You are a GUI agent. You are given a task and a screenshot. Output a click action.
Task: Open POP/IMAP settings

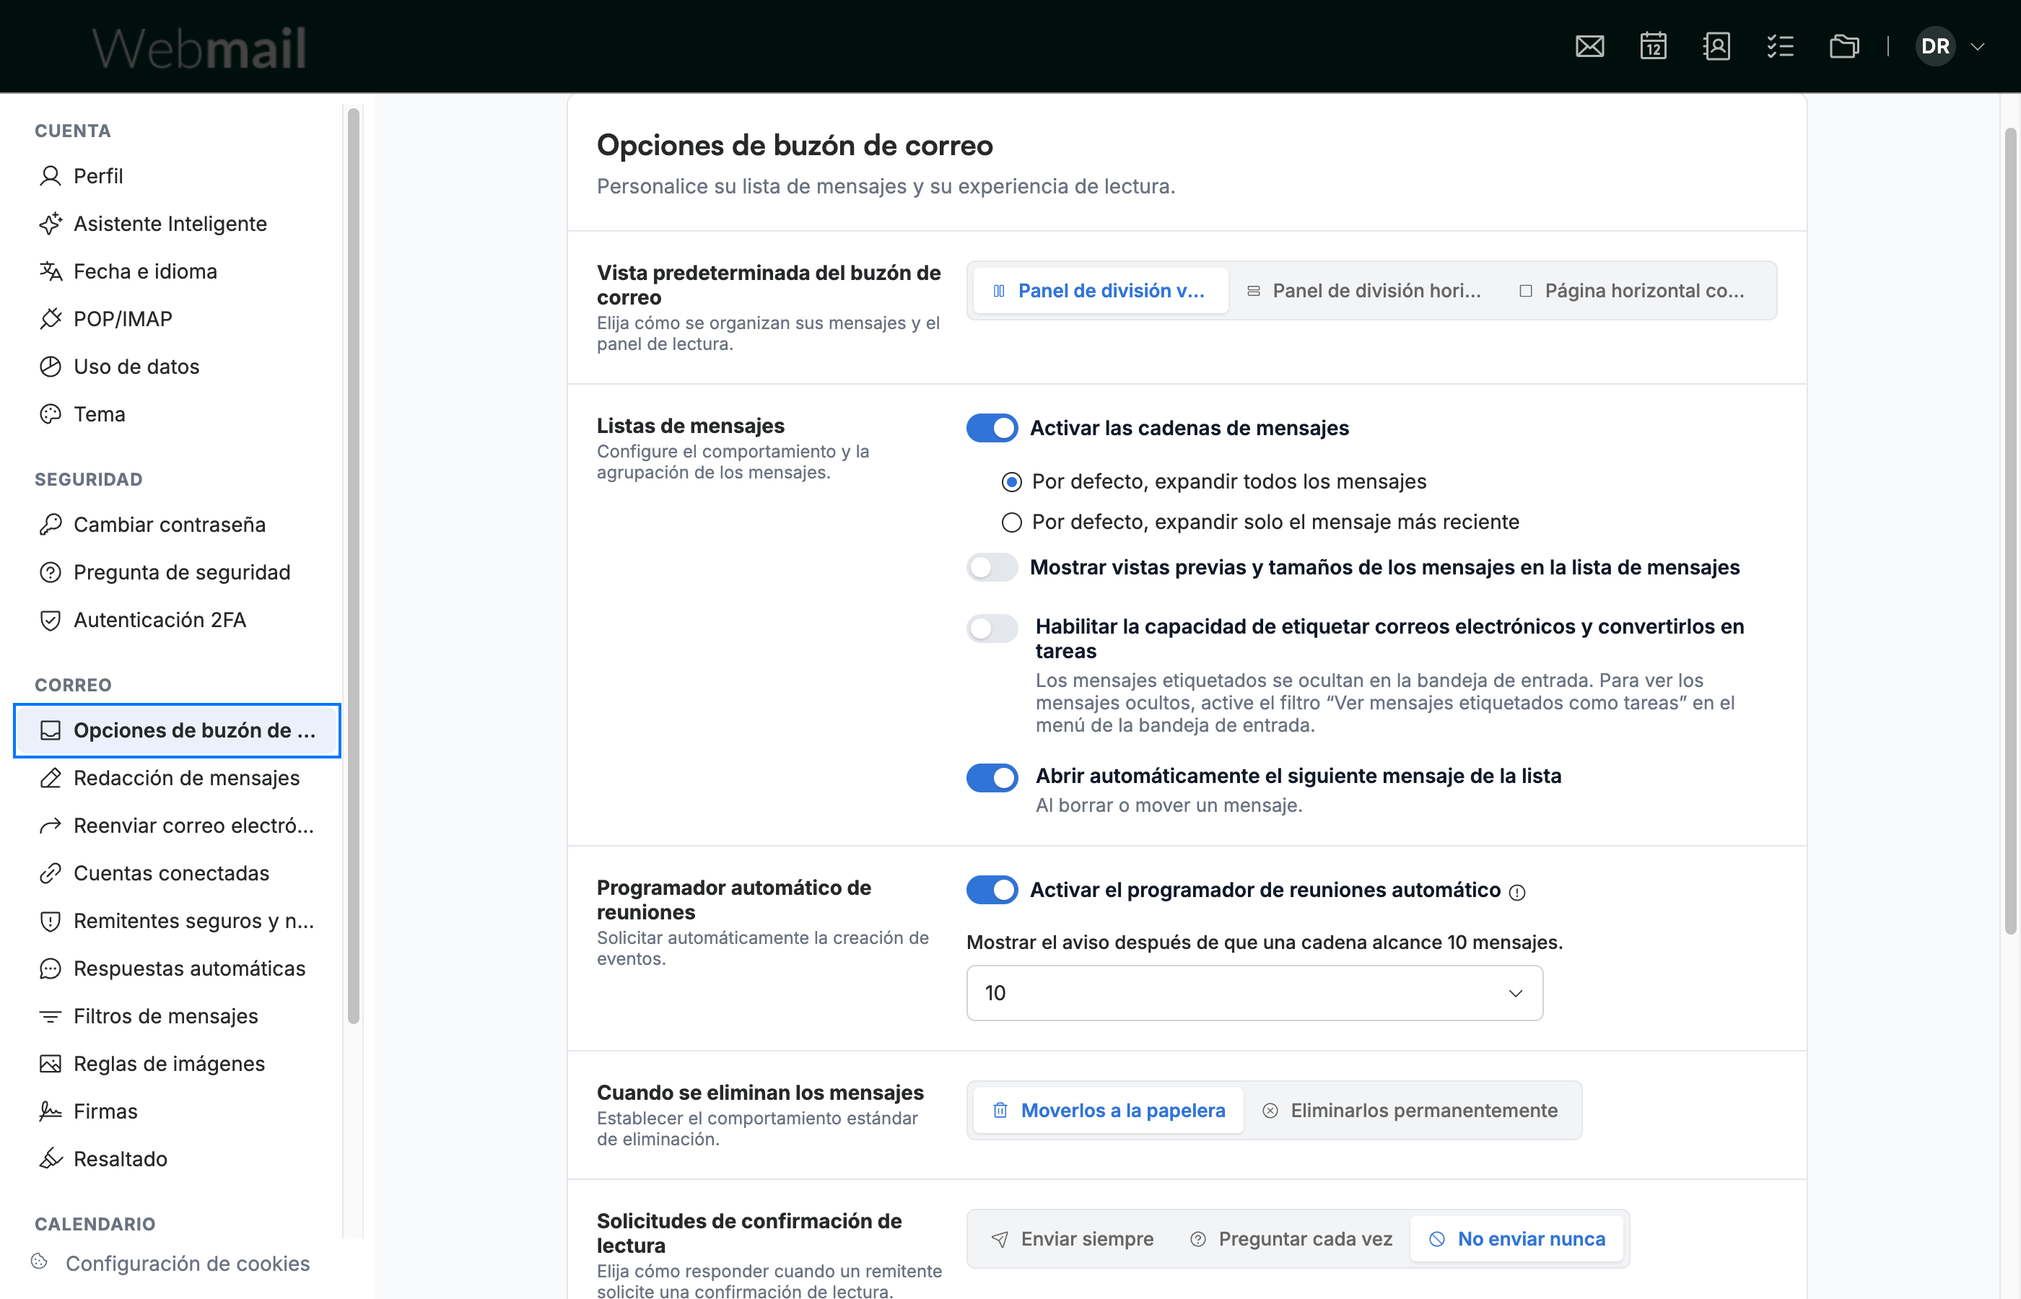[177, 319]
